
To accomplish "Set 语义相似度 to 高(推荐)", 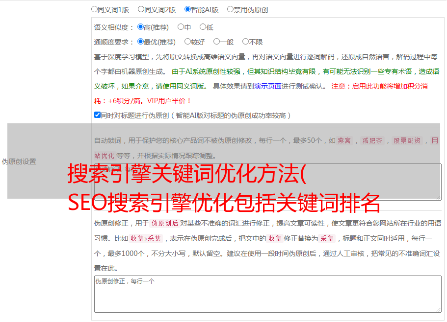I will [x=140, y=27].
